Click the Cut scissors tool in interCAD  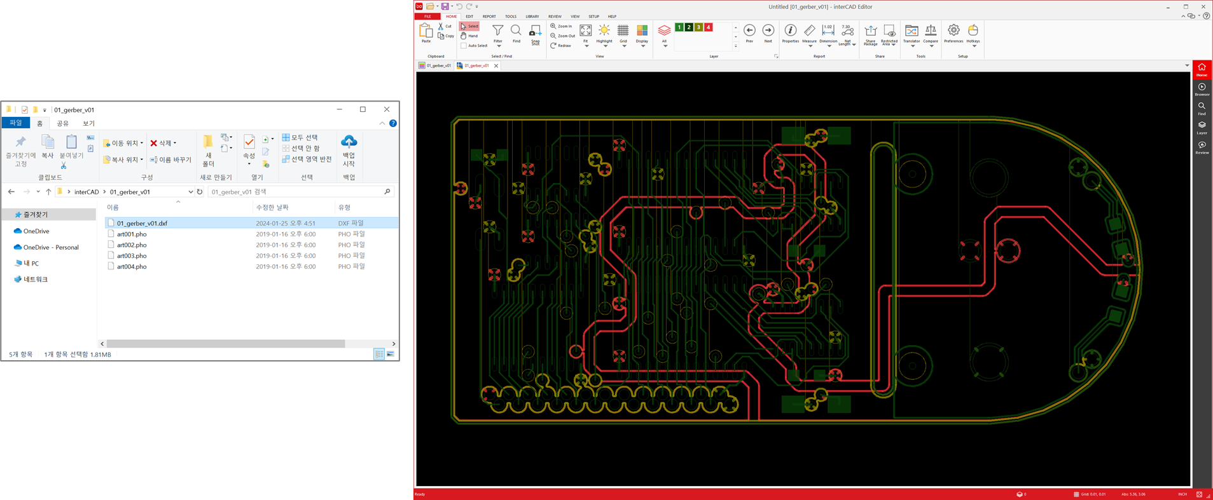pos(445,26)
